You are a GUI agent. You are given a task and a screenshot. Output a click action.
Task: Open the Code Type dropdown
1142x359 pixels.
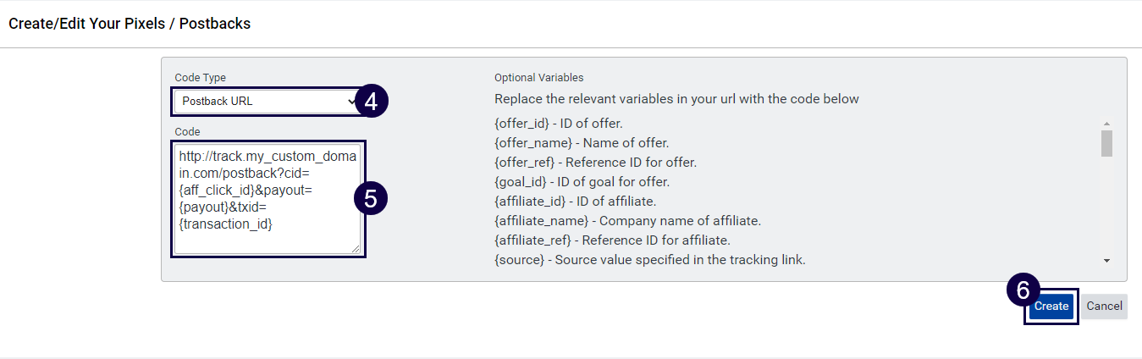coord(266,102)
